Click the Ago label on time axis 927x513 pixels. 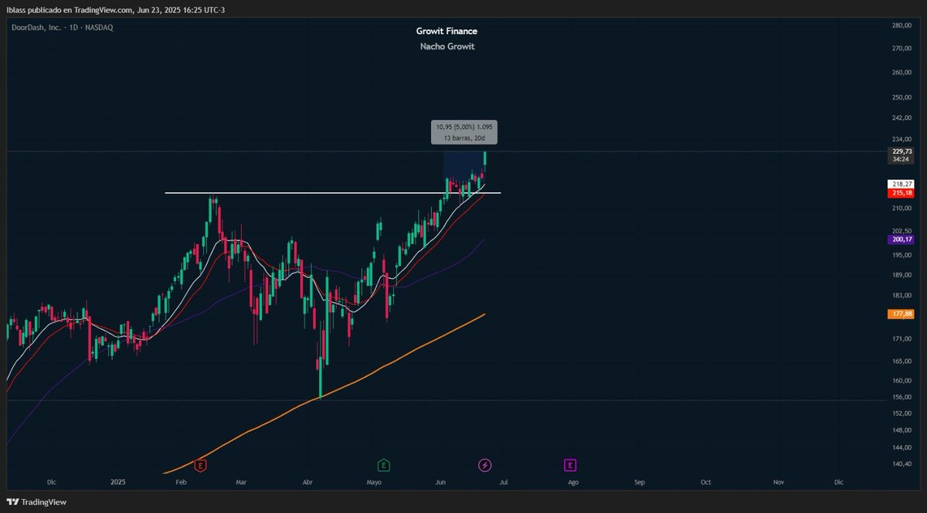pyautogui.click(x=573, y=482)
